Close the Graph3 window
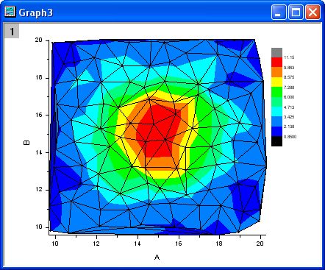The height and width of the screenshot is (270, 325). (x=312, y=12)
